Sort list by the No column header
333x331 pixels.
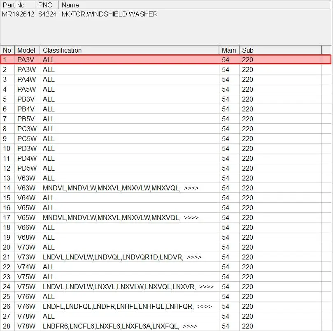pos(7,50)
